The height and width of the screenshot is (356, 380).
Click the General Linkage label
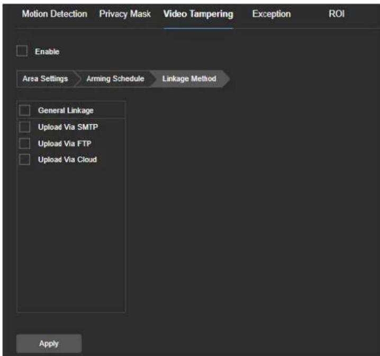(x=66, y=111)
